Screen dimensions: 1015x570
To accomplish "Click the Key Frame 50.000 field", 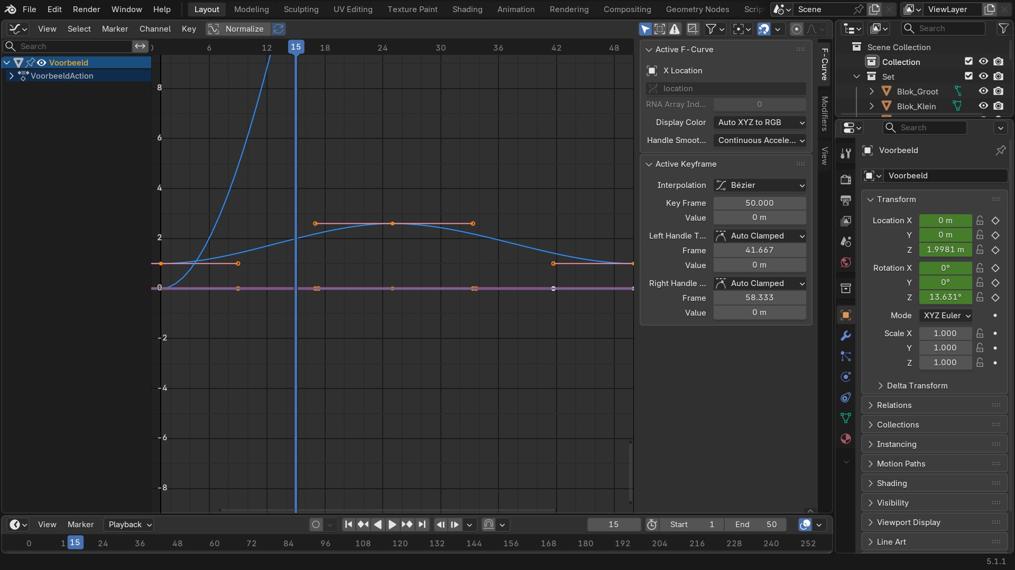I will point(760,203).
